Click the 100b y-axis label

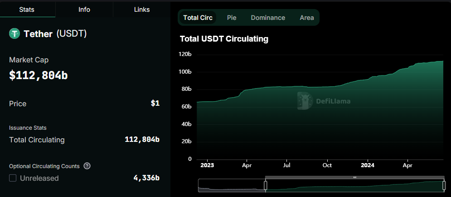coord(185,72)
